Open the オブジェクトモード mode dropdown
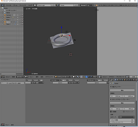The width and height of the screenshot is (138, 127). (x=63, y=77)
